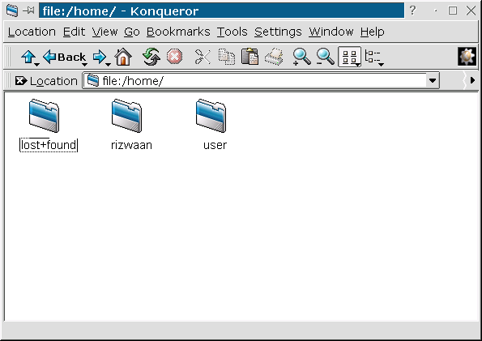Image resolution: width=482 pixels, height=341 pixels.
Task: Click the folder icon inside the location field
Action: click(93, 80)
